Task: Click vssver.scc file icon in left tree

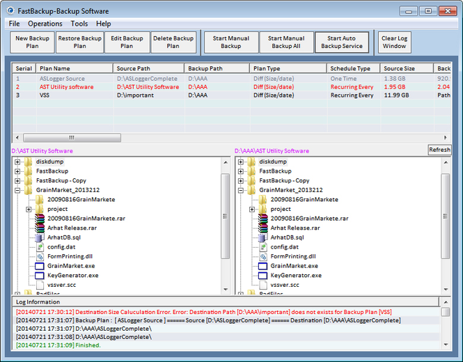Action: (40, 285)
